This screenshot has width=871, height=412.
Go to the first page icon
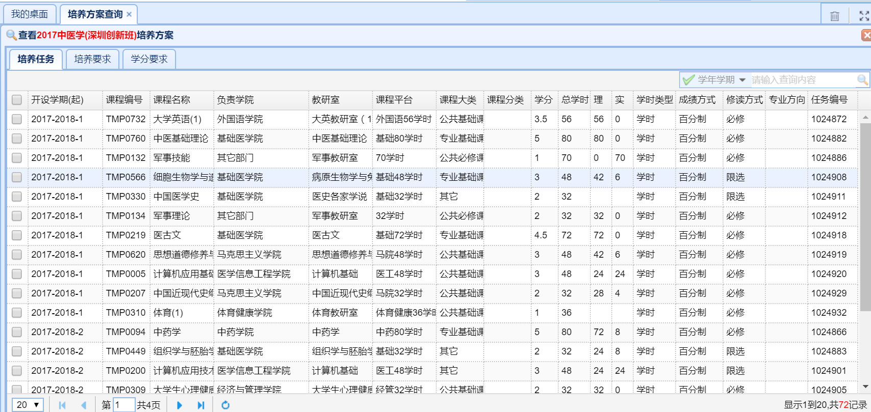[x=62, y=405]
